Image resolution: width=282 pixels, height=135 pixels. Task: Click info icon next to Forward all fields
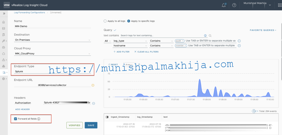[39, 119]
